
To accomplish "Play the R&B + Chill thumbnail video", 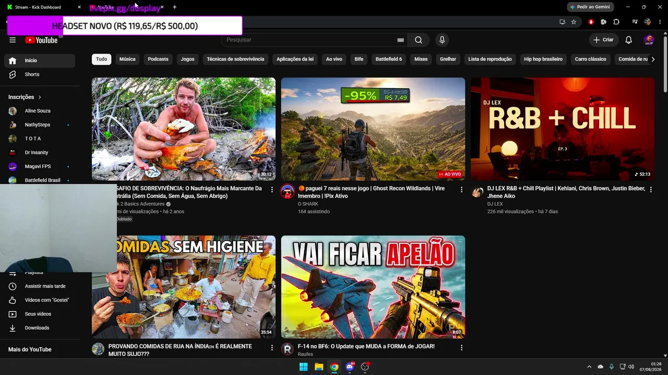I will 563,129.
